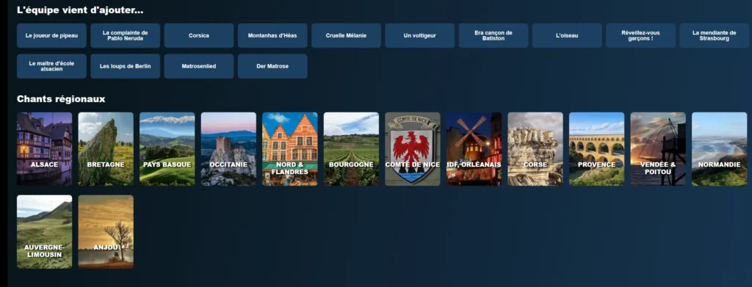The height and width of the screenshot is (287, 752).
Task: Select the Bretagne region card
Action: click(x=106, y=149)
